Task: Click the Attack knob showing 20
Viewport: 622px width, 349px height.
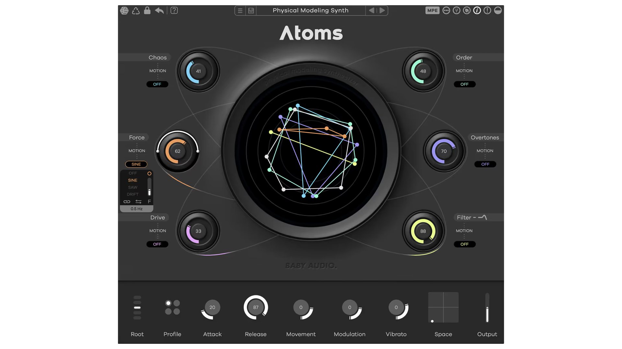Action: [212, 307]
